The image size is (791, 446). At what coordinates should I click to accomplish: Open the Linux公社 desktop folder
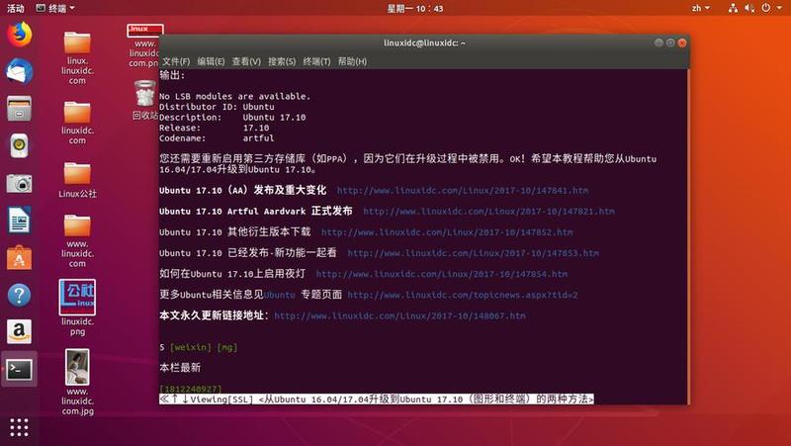[x=77, y=180]
